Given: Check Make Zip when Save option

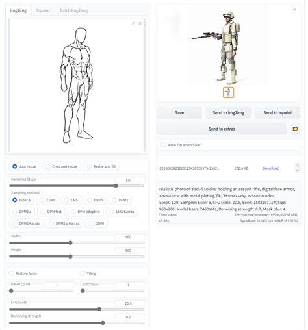Looking at the screenshot, I should tap(162, 145).
